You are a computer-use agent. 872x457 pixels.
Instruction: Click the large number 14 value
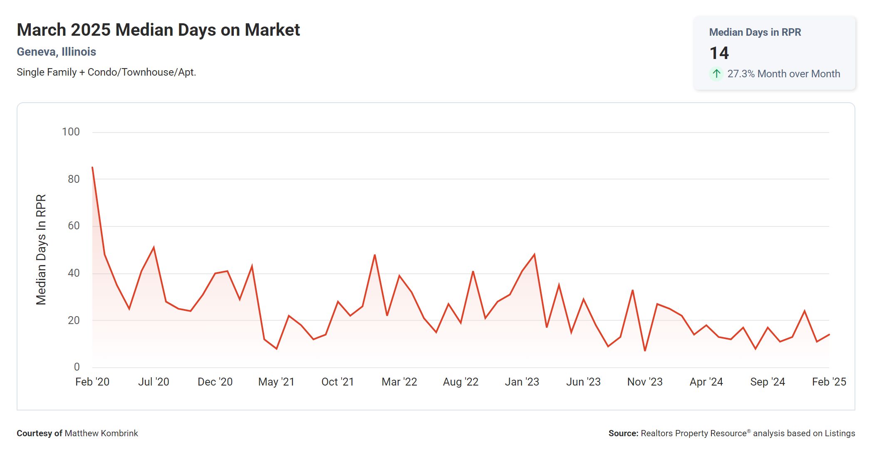click(719, 53)
